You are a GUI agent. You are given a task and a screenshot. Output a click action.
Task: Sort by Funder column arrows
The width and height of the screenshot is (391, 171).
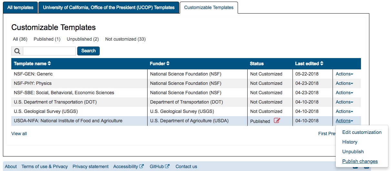pyautogui.click(x=168, y=64)
